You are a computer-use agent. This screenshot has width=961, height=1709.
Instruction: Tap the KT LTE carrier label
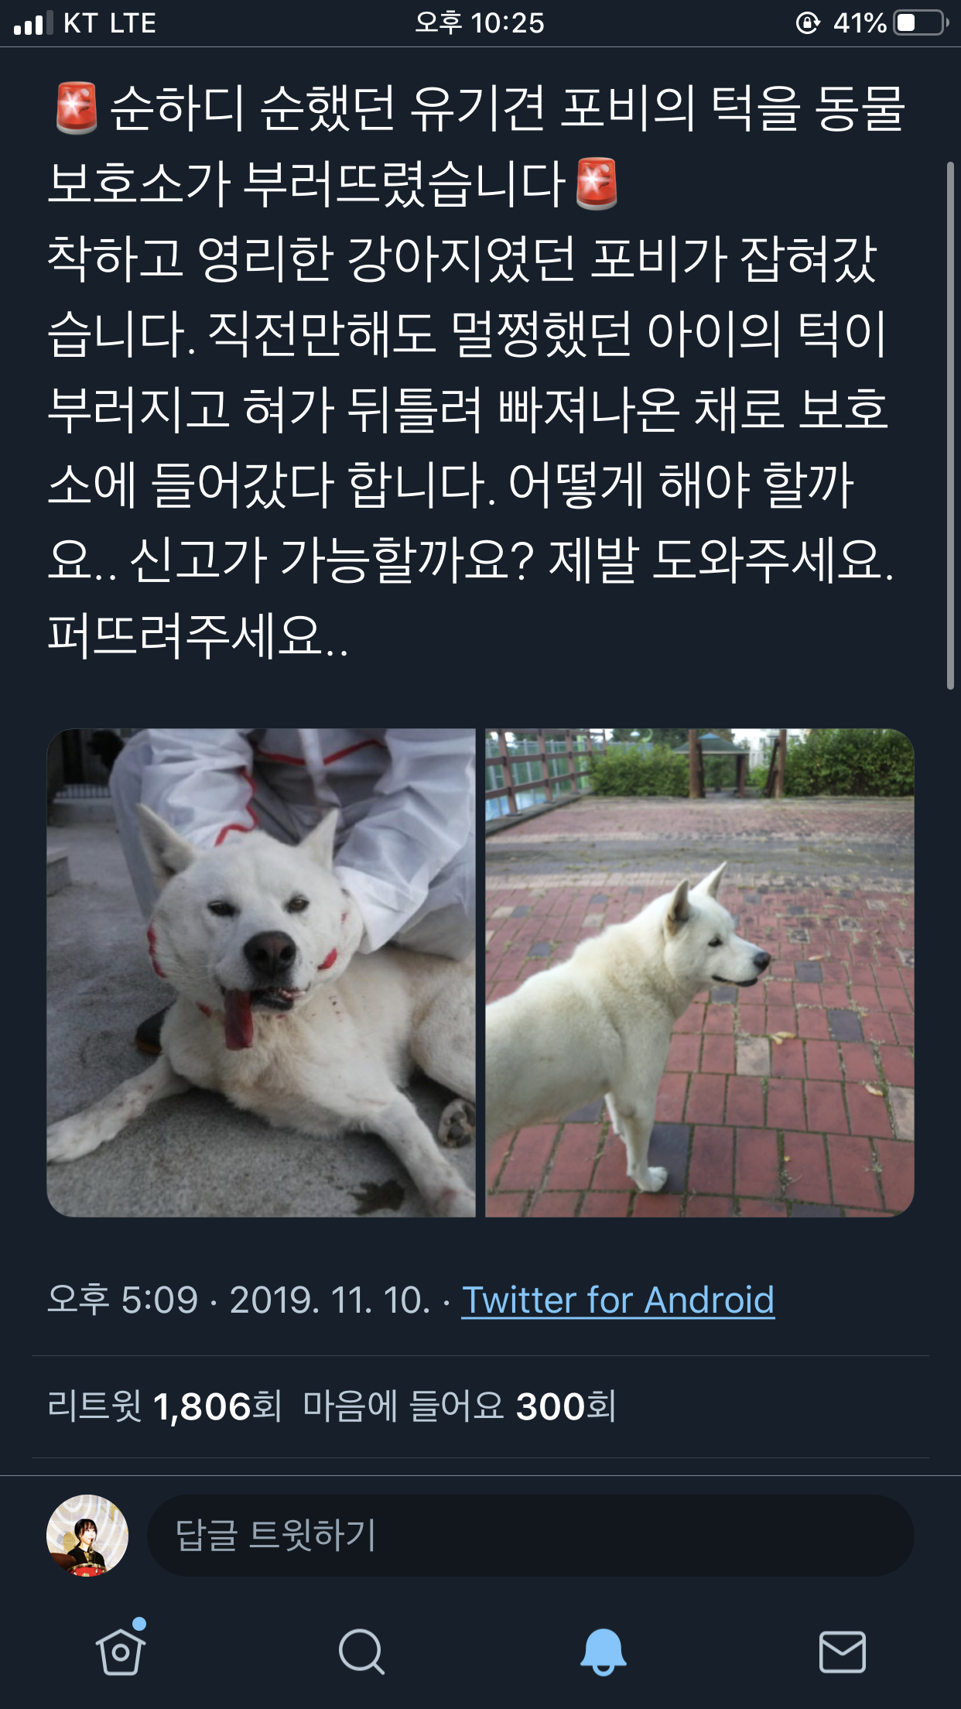pos(110,23)
